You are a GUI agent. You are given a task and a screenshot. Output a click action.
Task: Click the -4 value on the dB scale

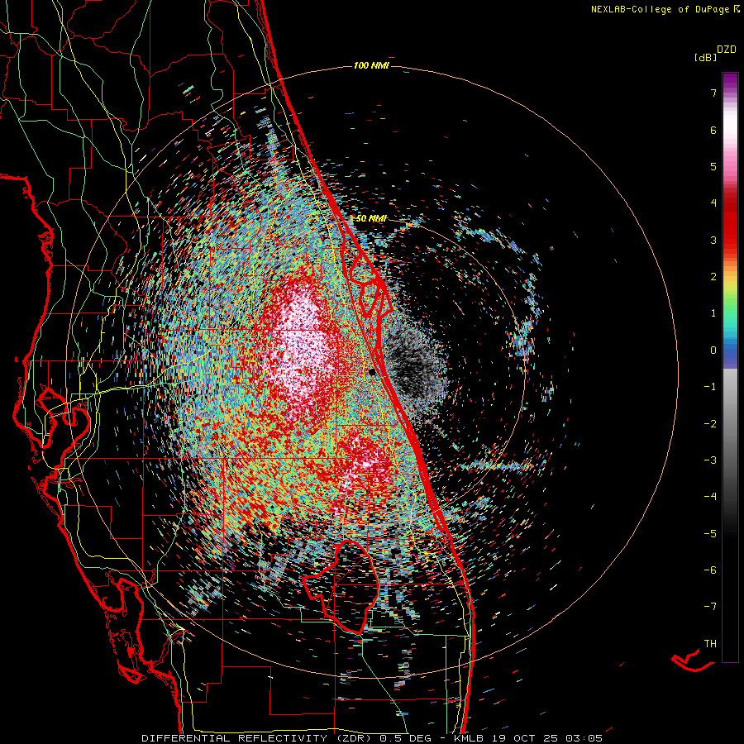(710, 497)
